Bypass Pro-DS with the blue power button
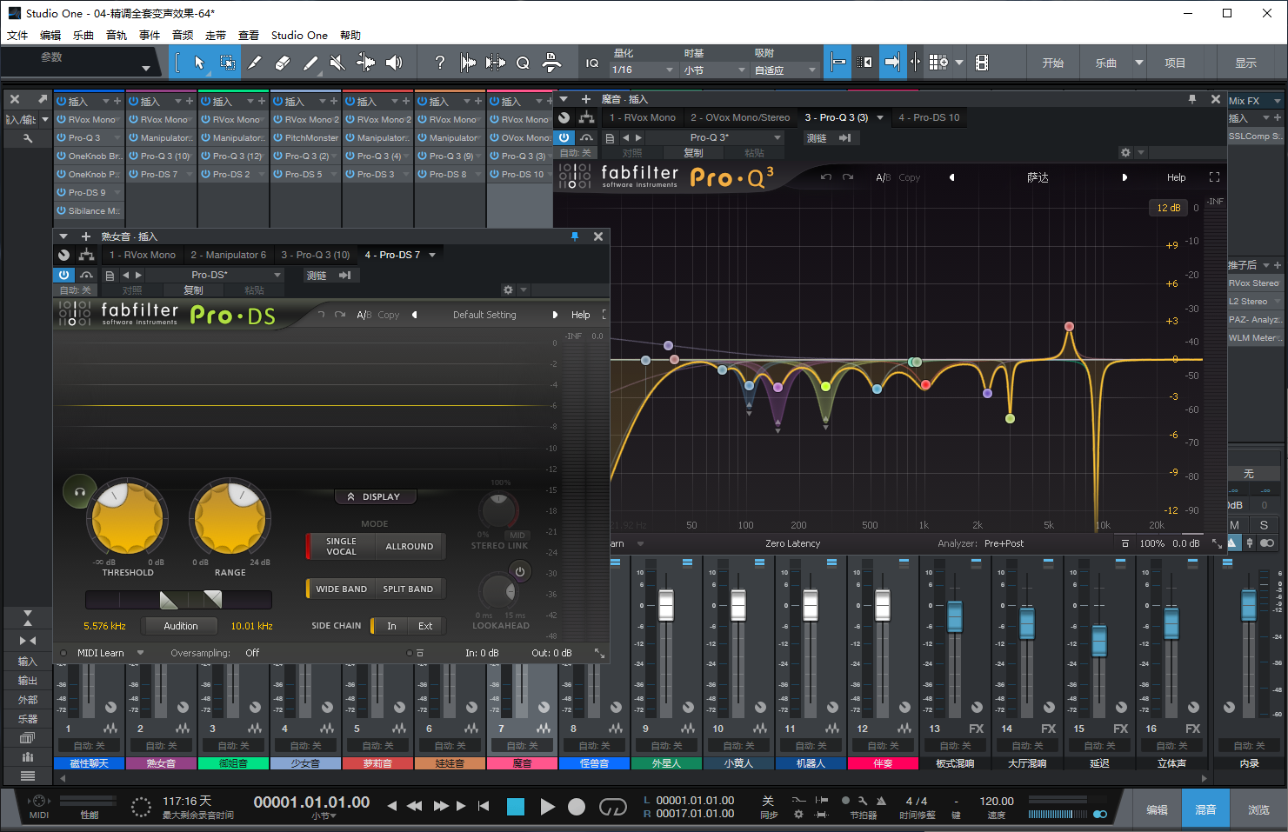 click(x=63, y=275)
